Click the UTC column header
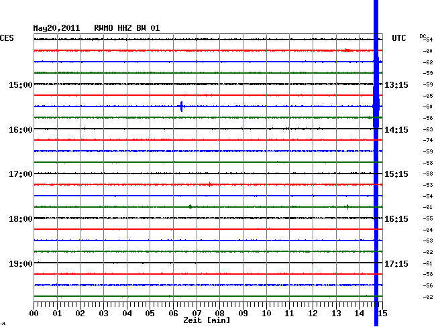Viewport: 436px width, 331px height. (398, 38)
